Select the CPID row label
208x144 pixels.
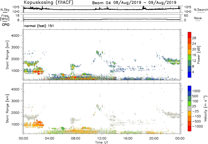pyautogui.click(x=6, y=25)
